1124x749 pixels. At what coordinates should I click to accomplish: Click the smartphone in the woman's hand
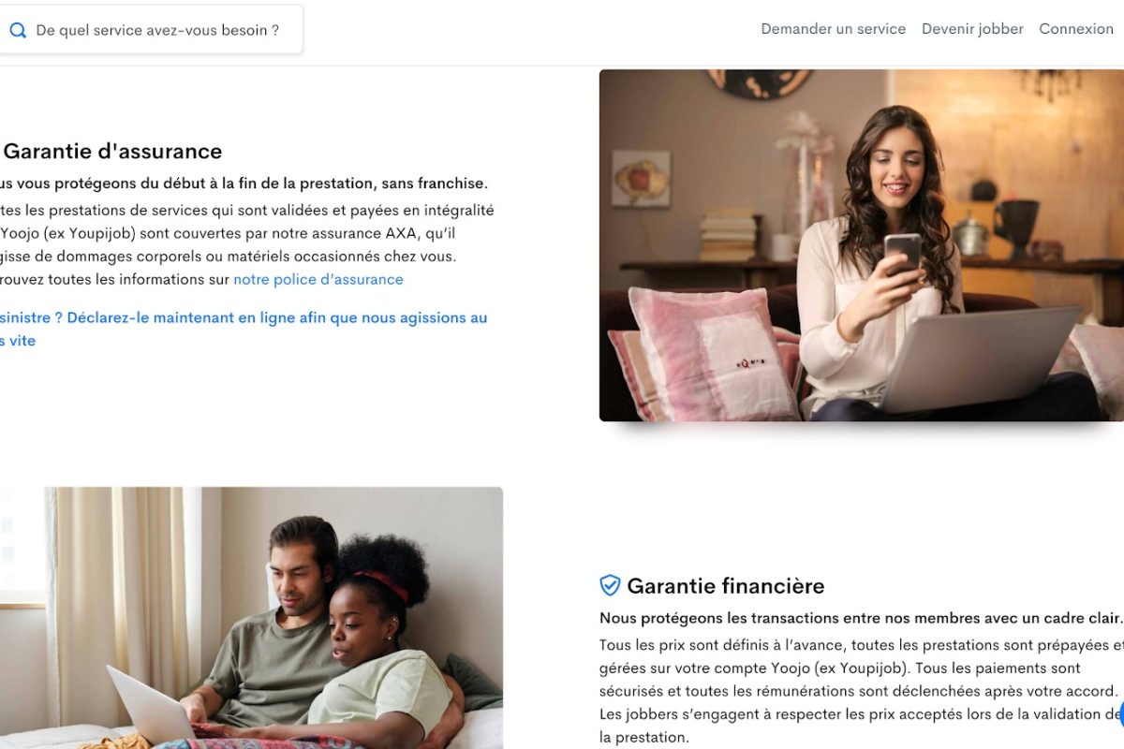(x=903, y=253)
